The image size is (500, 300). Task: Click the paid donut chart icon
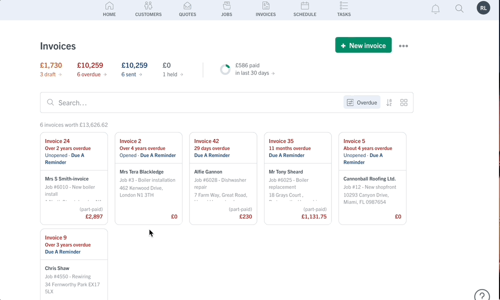225,69
